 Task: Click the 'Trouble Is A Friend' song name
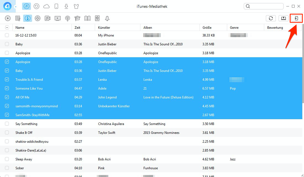(x=29, y=80)
